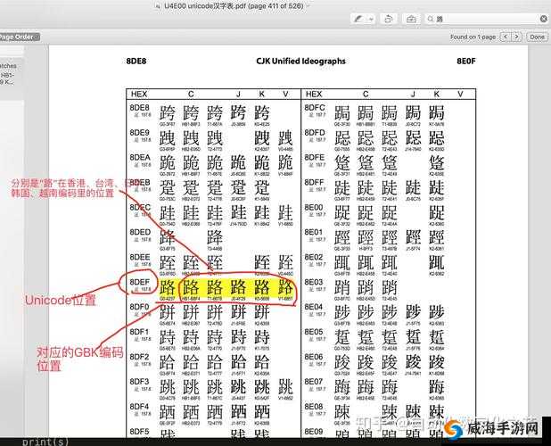Open the highlight pen options dropdown arrow
The image size is (551, 446).
pyautogui.click(x=371, y=19)
